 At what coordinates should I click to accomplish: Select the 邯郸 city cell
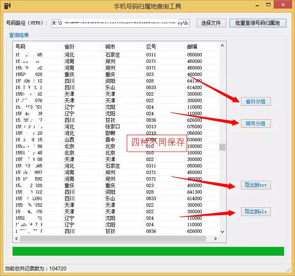pos(110,133)
